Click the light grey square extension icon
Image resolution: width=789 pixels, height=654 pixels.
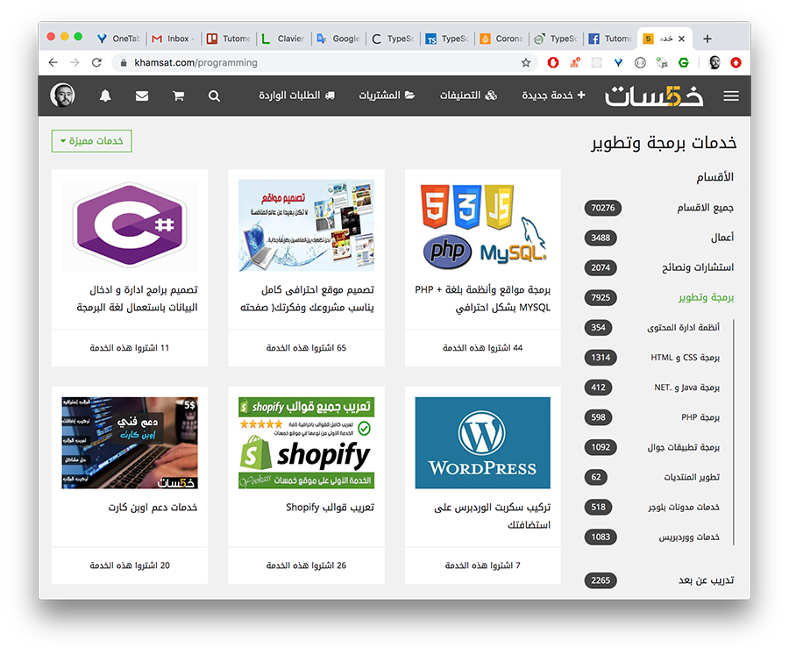[596, 62]
